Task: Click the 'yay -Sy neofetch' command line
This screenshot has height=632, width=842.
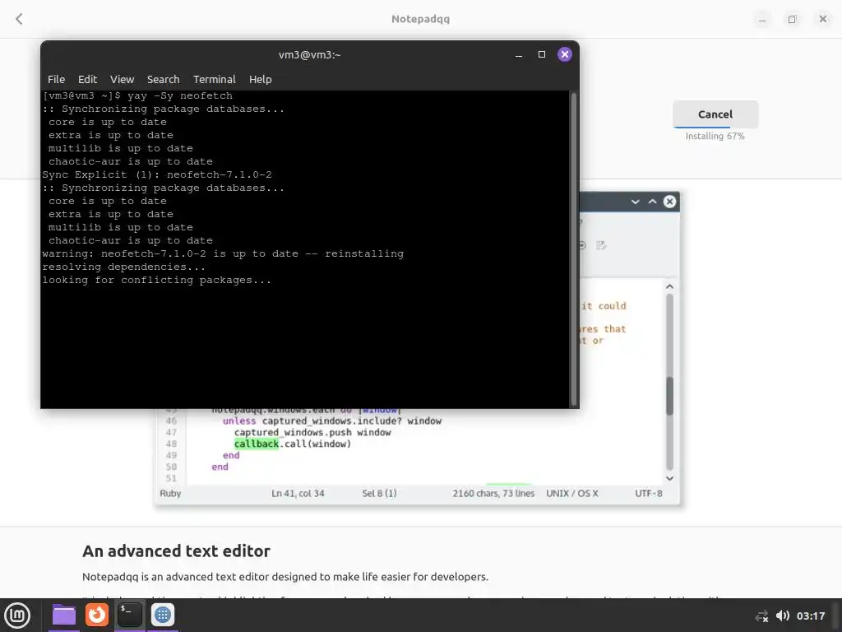Action: (180, 95)
